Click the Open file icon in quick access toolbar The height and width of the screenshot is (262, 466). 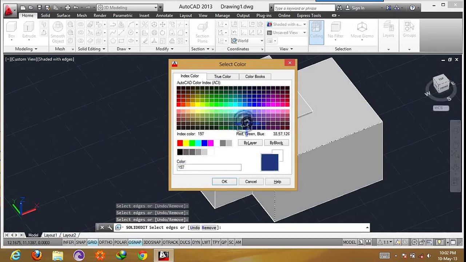point(31,8)
